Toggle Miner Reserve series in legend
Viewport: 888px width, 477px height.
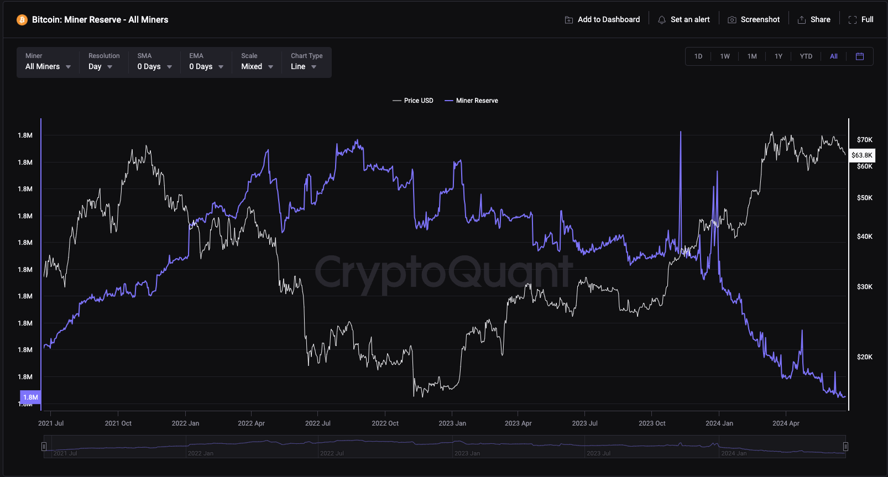(x=472, y=101)
